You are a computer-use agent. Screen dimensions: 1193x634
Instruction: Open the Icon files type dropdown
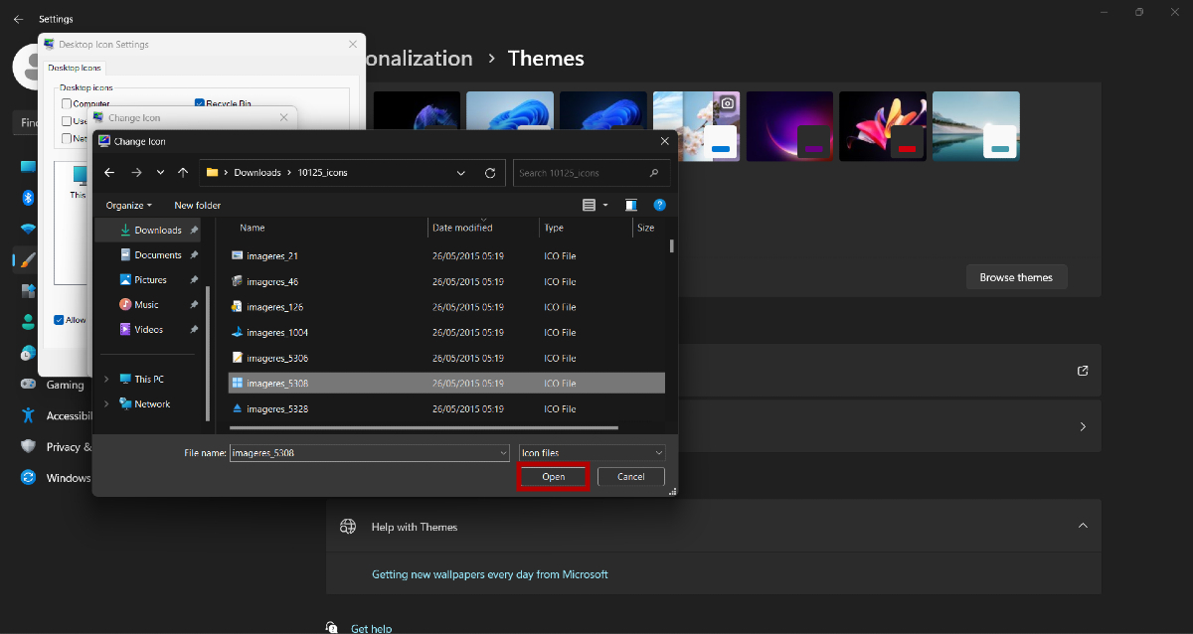(x=592, y=453)
